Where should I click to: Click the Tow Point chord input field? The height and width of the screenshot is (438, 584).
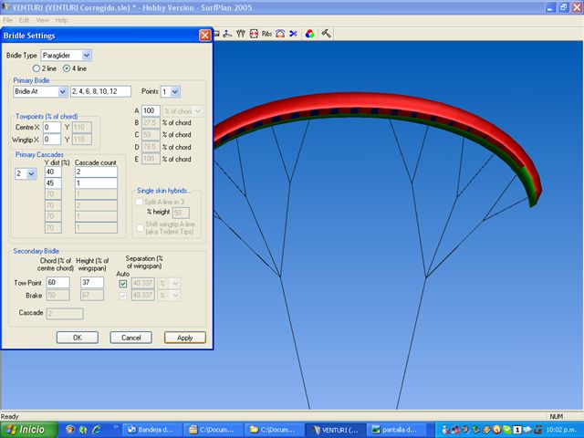coord(57,283)
